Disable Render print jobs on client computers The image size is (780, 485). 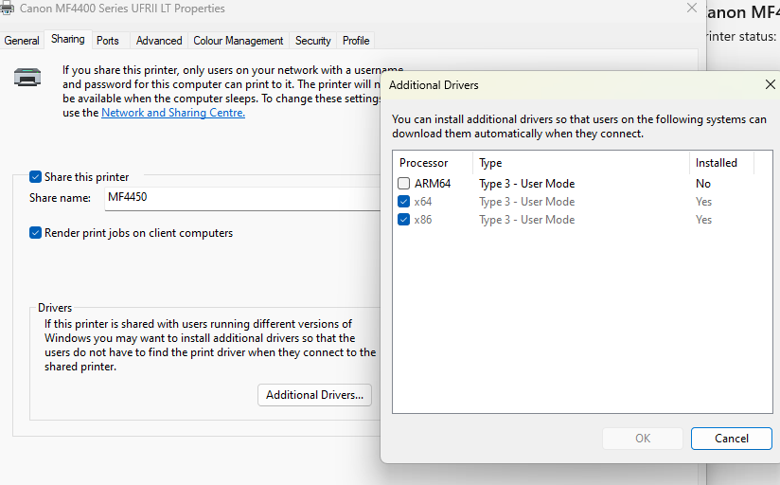point(35,232)
